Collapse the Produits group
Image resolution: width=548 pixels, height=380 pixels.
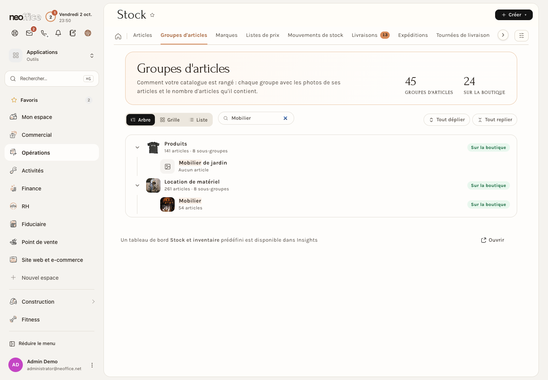137,147
